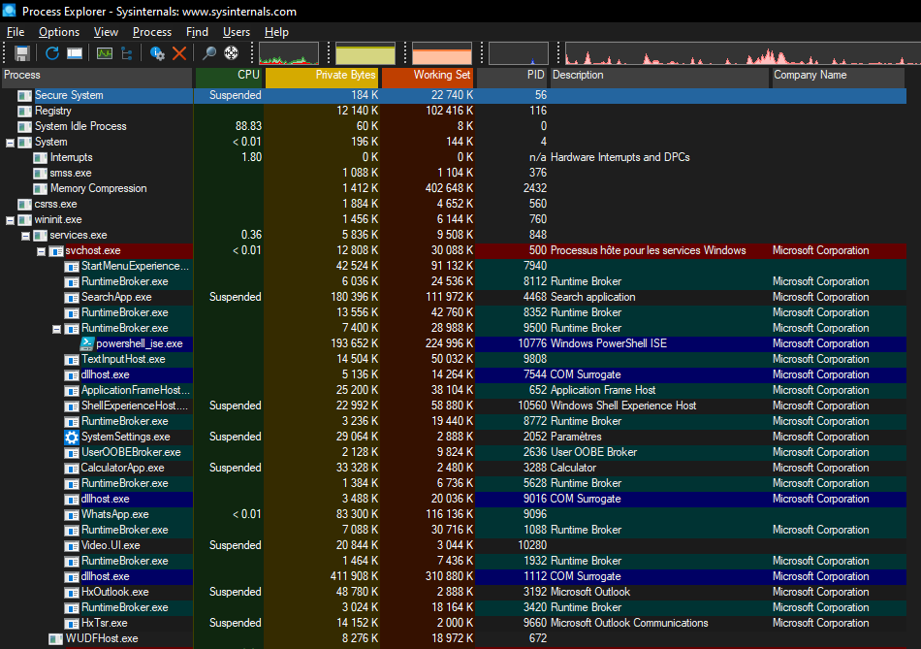The width and height of the screenshot is (921, 649).
Task: Sort by the Working Set column header
Action: coord(429,77)
